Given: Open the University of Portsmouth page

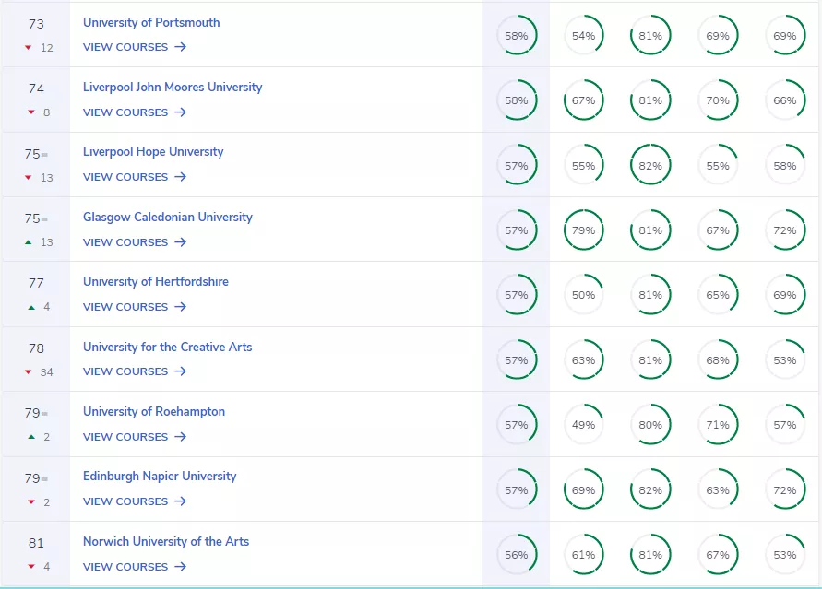Looking at the screenshot, I should tap(151, 22).
